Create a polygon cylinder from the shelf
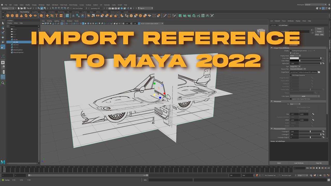Viewport: 331px width, 186px height. click(x=17, y=16)
